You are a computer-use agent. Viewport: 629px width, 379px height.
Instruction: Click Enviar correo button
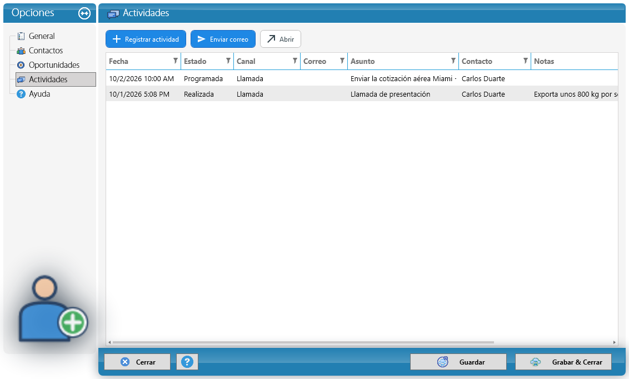point(223,39)
